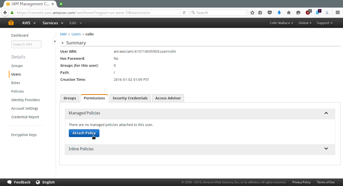
Task: Select the IAM Management Console browser tab
Action: pyautogui.click(x=30, y=4)
